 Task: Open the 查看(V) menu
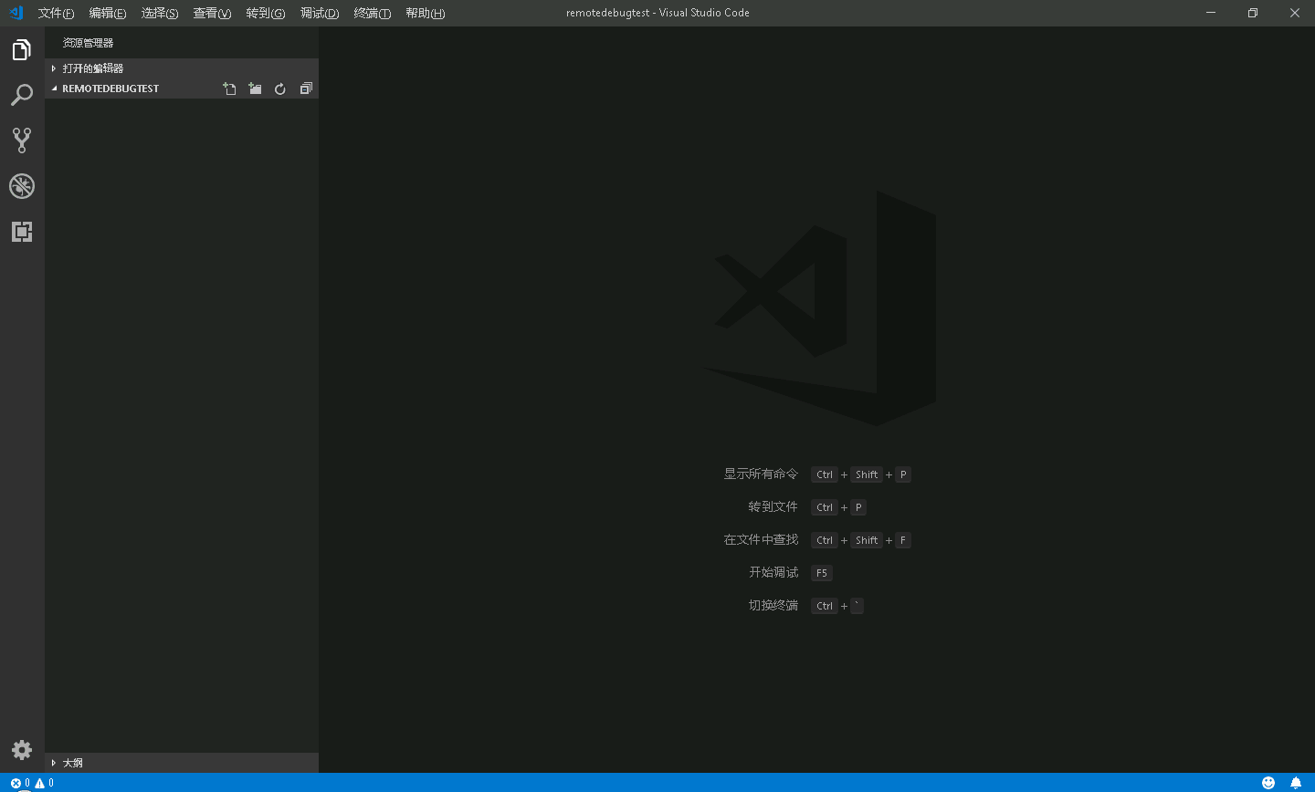click(x=212, y=13)
